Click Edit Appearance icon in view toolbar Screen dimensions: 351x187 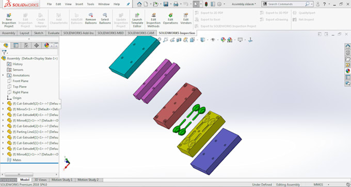[x=223, y=40]
